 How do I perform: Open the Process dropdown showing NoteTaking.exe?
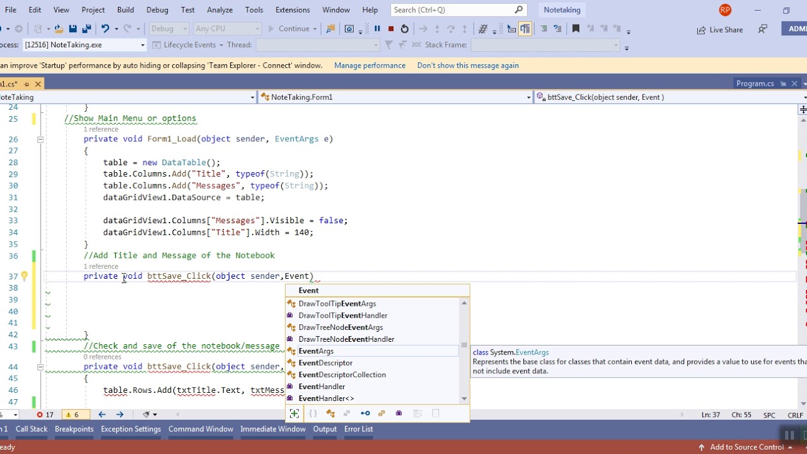[142, 45]
